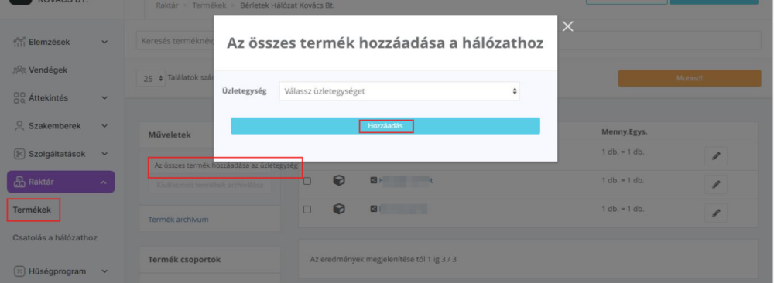Image resolution: width=774 pixels, height=283 pixels.
Task: Click the orange Mutasd! button
Action: coord(690,78)
